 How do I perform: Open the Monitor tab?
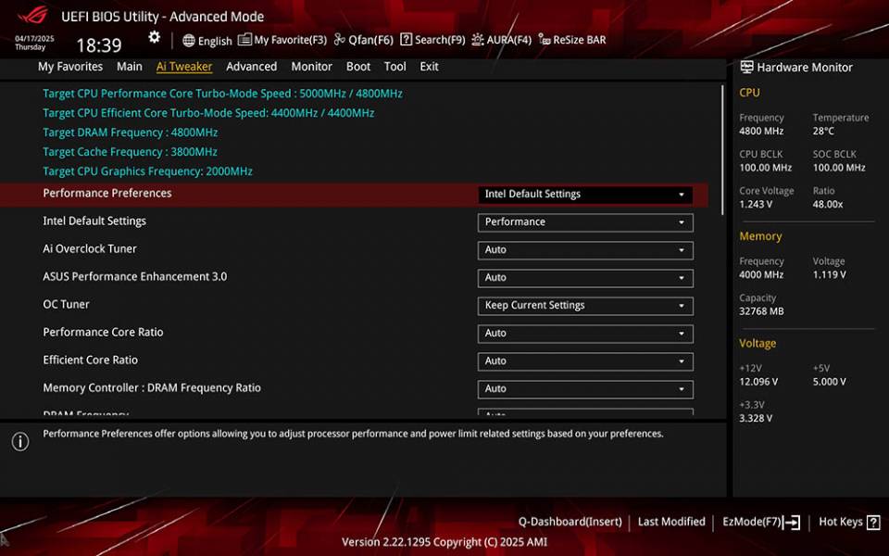tap(311, 67)
